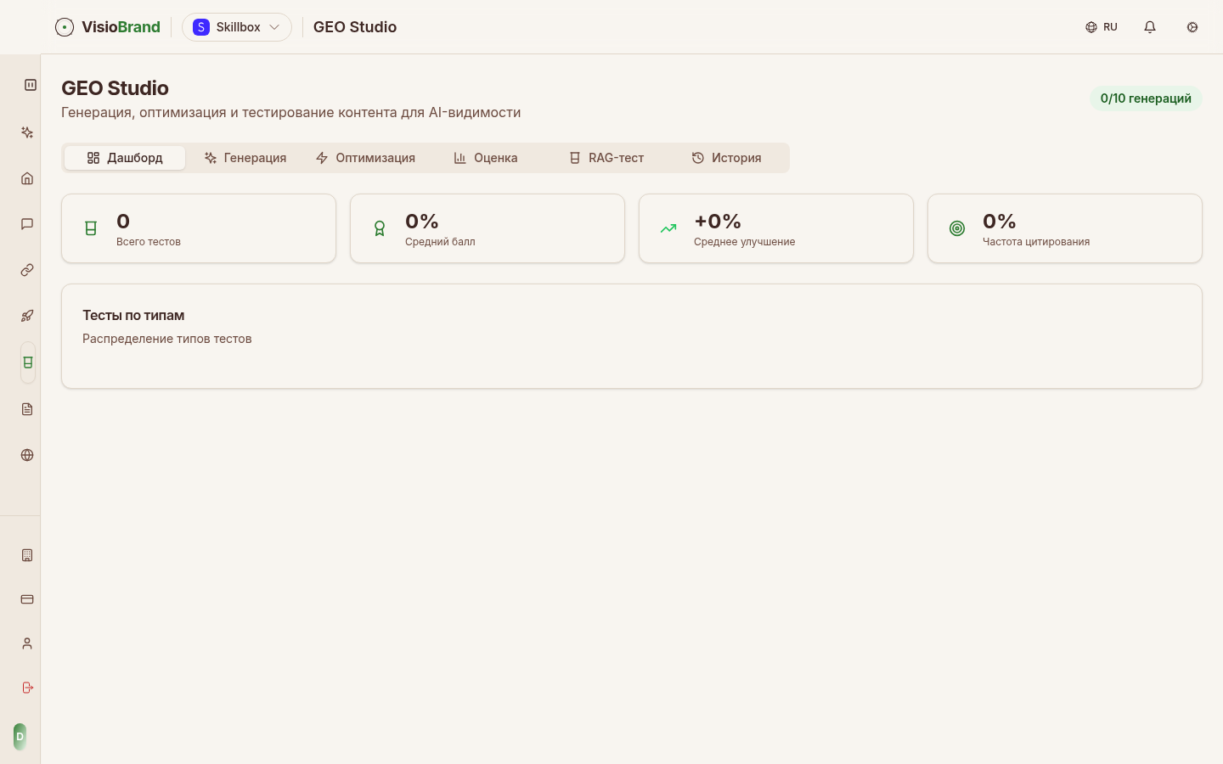Select the green beaker icon in the sidebar

[27, 362]
